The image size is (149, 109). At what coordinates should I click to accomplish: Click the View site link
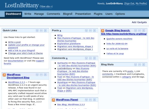click(46, 7)
